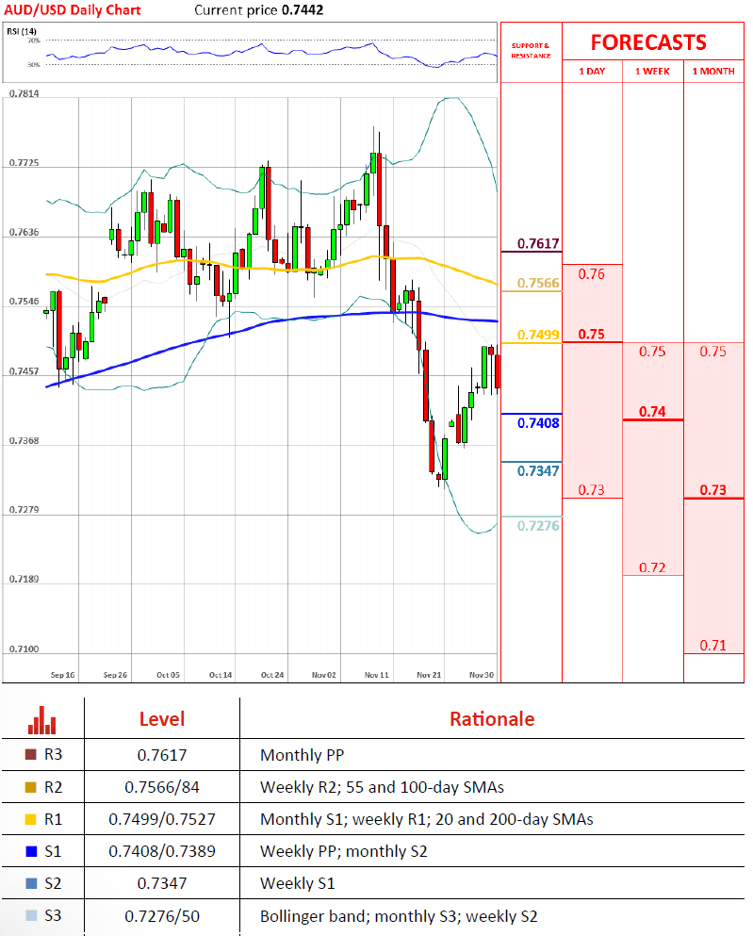Click the red bar chart icon in table header
Viewport: 753px width, 936px height.
[42, 719]
